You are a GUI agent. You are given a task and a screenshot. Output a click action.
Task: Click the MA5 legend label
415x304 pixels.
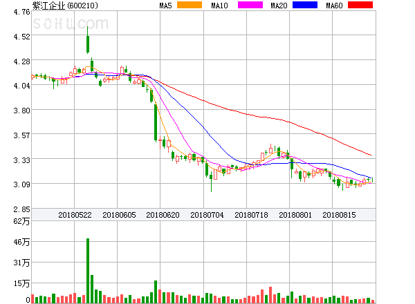point(166,6)
